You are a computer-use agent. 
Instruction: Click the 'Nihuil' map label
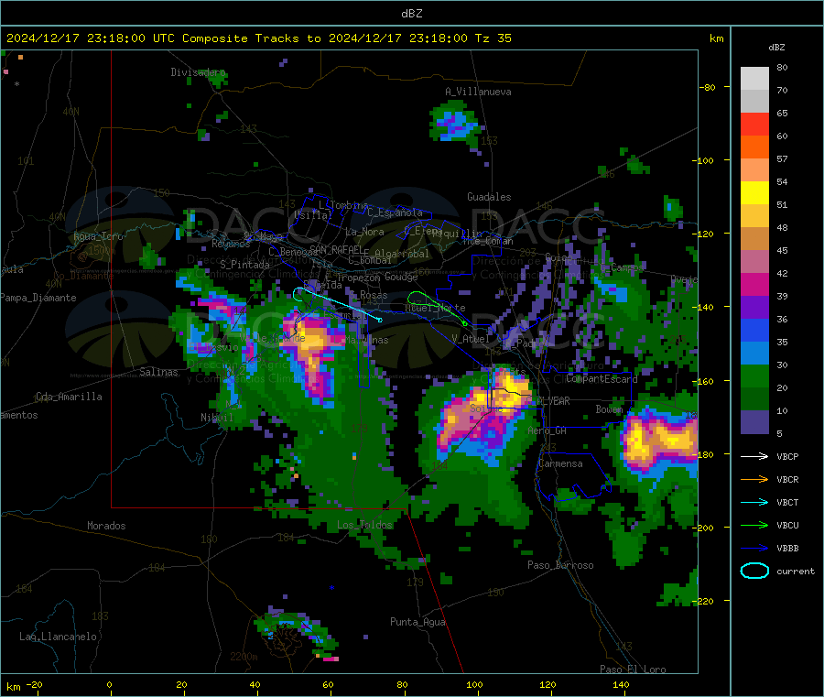[216, 418]
